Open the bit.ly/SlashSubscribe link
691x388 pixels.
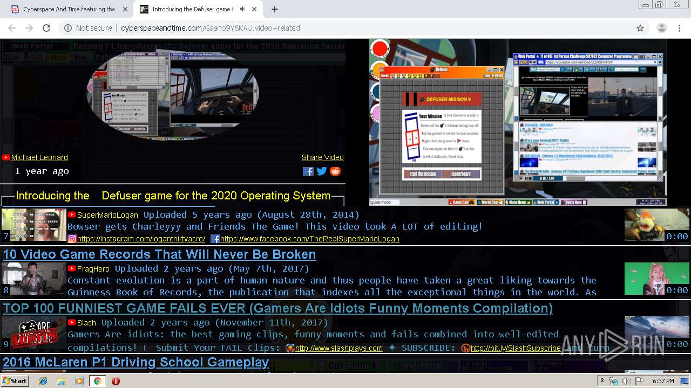click(x=516, y=348)
